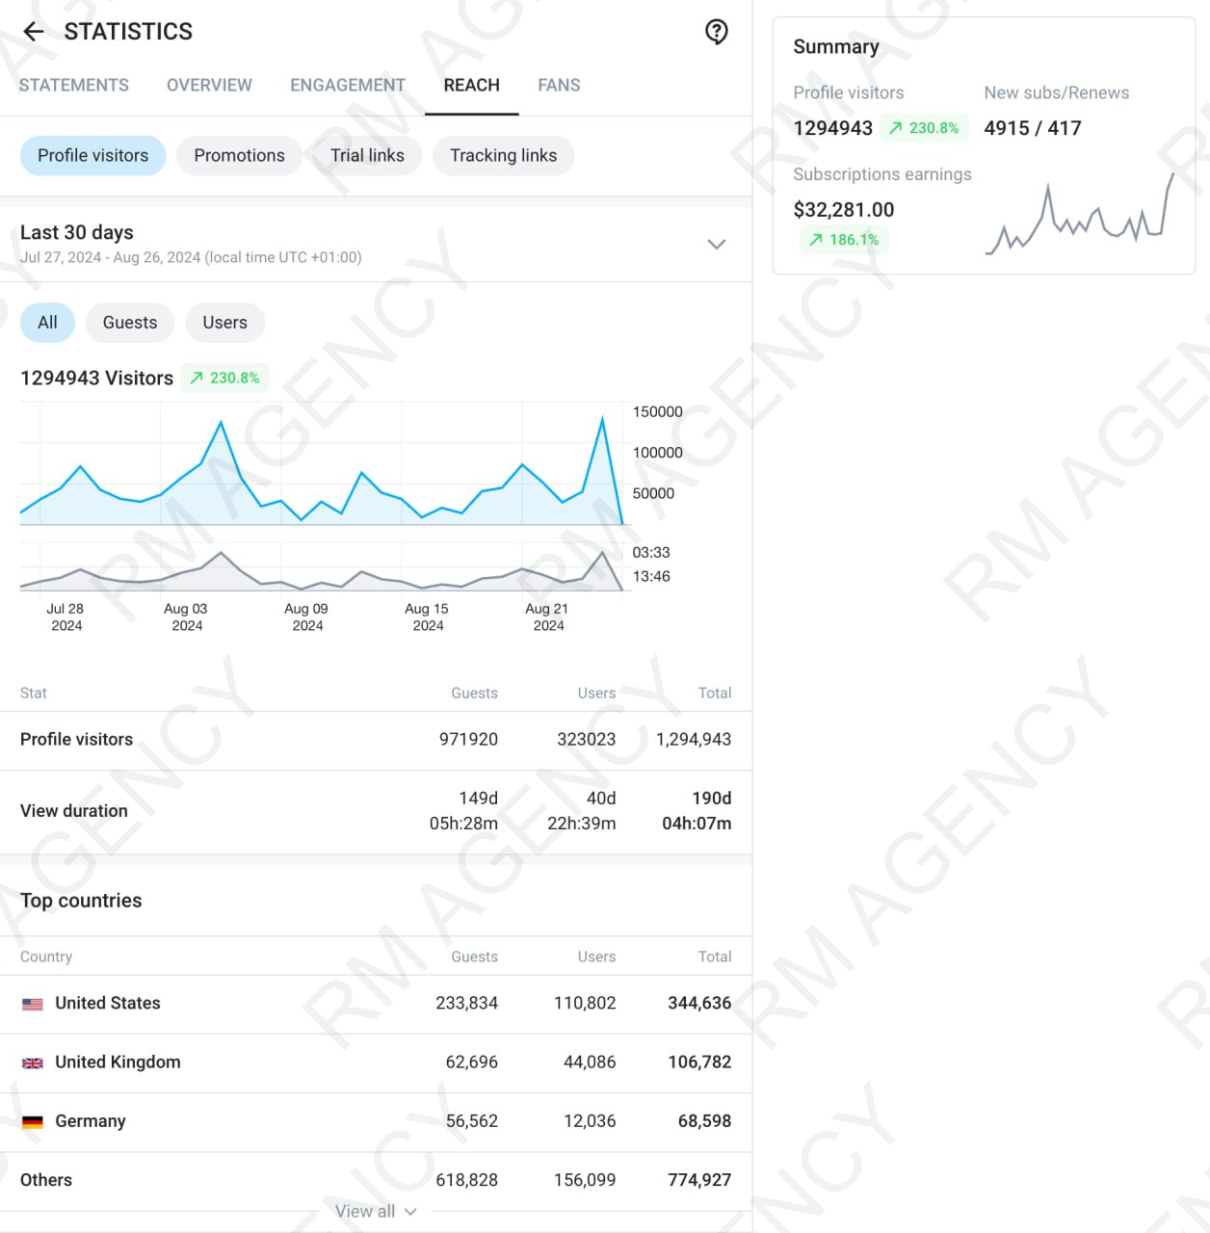Image resolution: width=1210 pixels, height=1233 pixels.
Task: Click the 230.8% badge in Summary panel
Action: pyautogui.click(x=924, y=128)
